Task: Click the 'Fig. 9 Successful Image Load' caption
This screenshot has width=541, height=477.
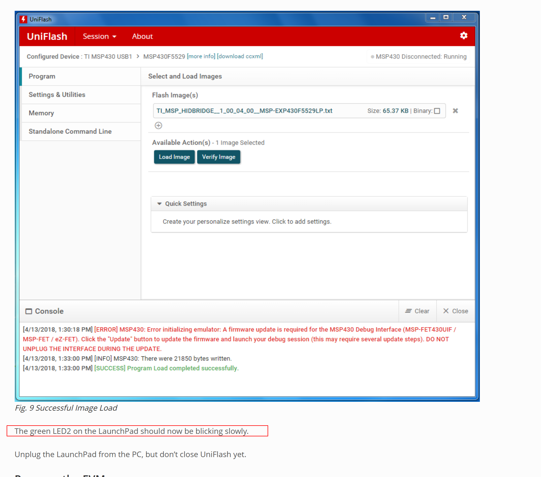Action: coord(66,408)
